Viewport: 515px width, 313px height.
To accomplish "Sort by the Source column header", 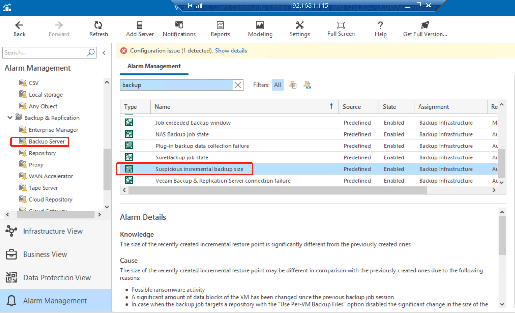I will click(359, 107).
